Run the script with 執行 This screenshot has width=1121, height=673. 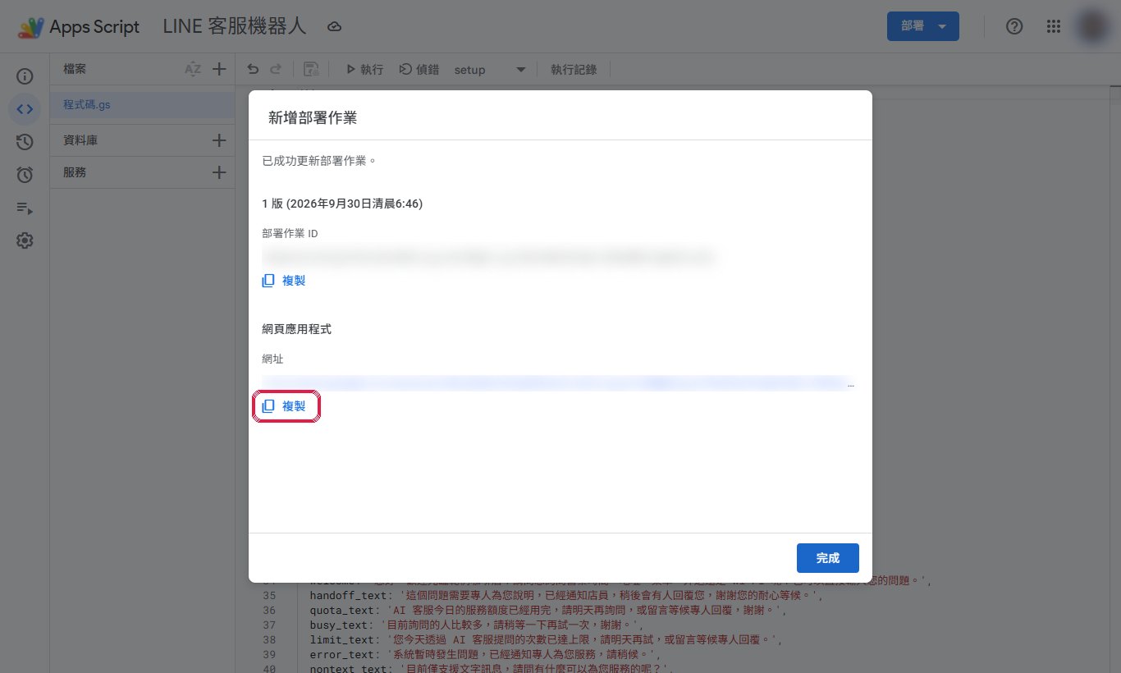pos(364,70)
